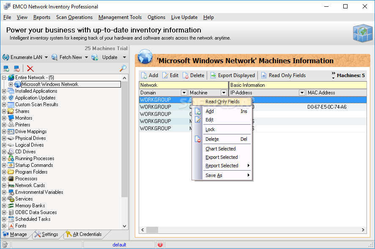Click the red status indicator in status bar
This screenshot has width=375, height=249.
[x=160, y=244]
